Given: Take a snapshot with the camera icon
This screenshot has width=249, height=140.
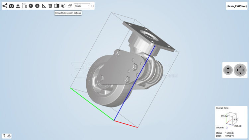Looking at the screenshot, I should point(11,6).
